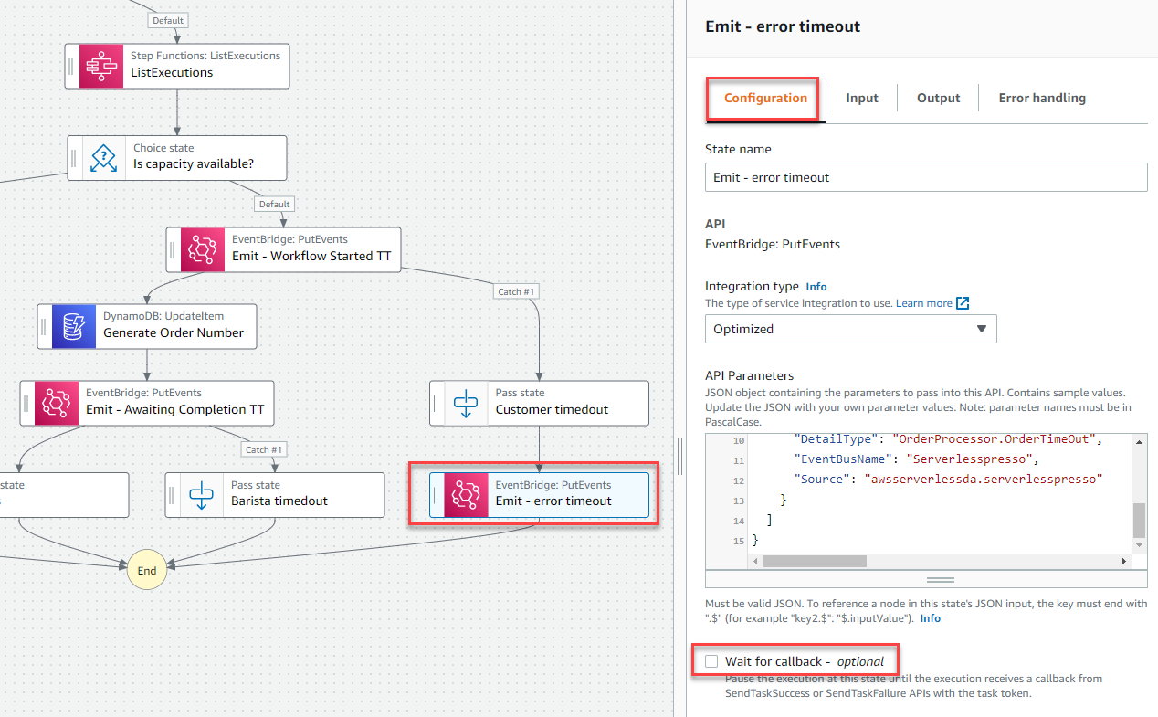Click the Customer timedout Pass state icon

tap(466, 403)
